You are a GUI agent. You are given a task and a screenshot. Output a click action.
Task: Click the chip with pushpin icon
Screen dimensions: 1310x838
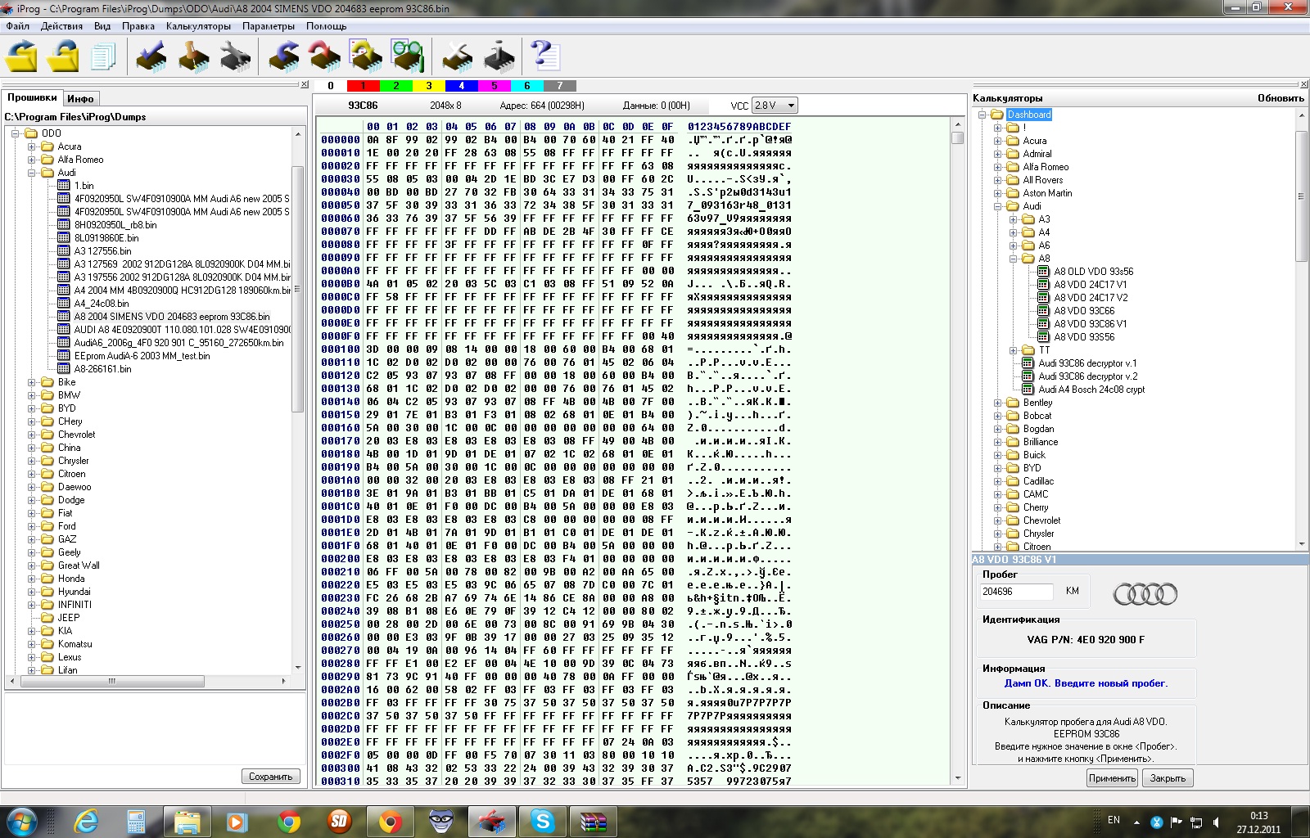[193, 56]
